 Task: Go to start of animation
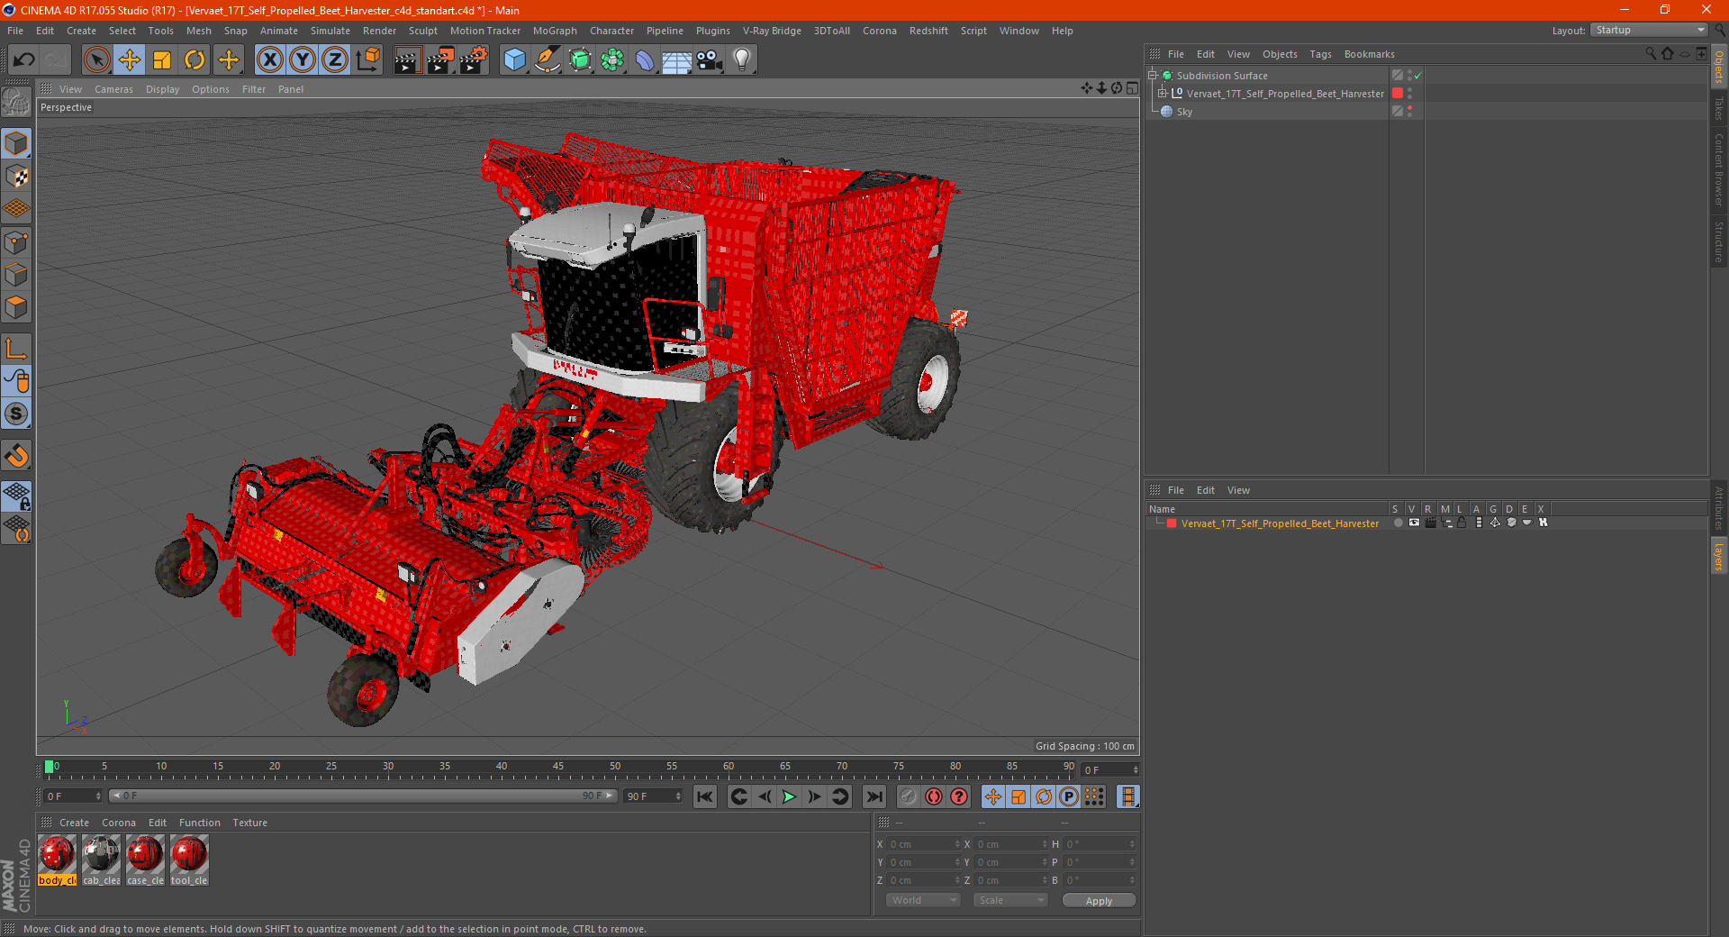click(705, 796)
